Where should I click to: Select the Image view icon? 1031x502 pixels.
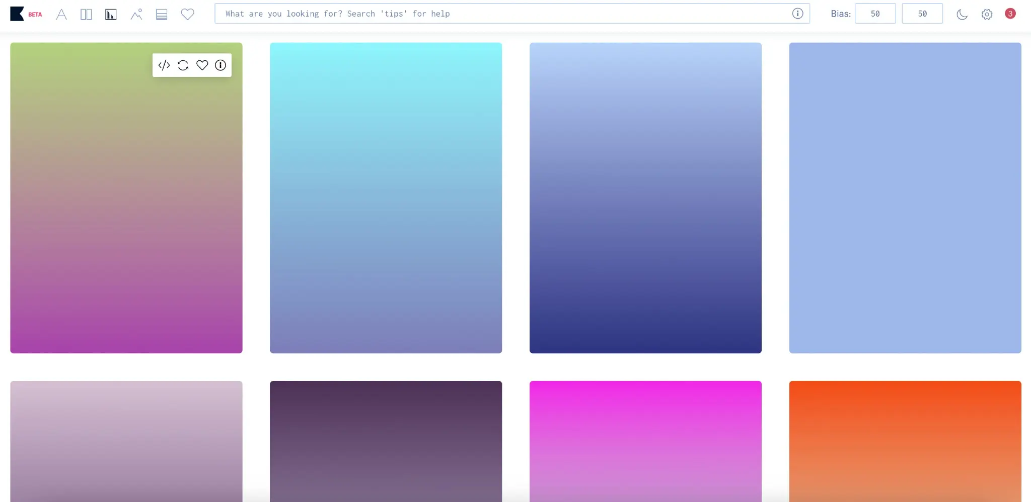coord(136,14)
